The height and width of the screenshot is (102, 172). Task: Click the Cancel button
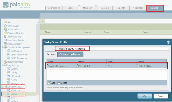(161, 96)
